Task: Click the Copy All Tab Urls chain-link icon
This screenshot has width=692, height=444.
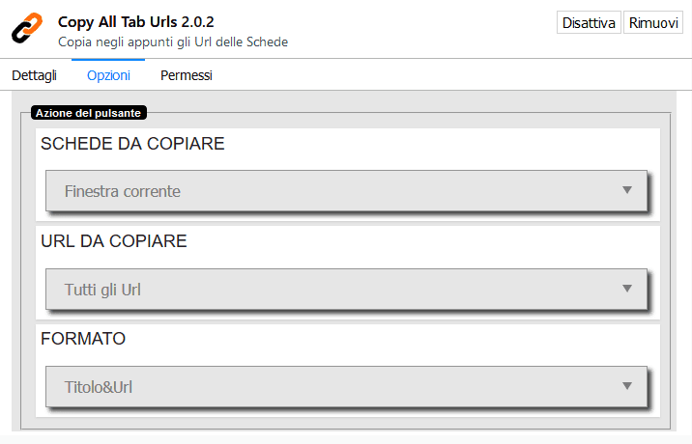Action: [27, 29]
